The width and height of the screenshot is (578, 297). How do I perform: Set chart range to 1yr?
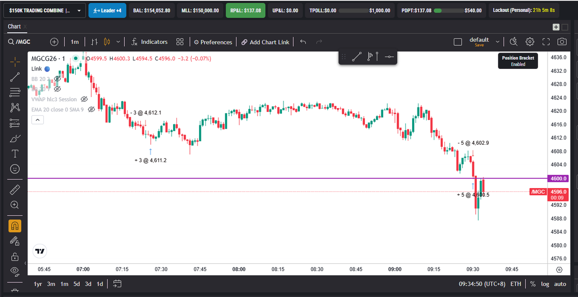38,283
